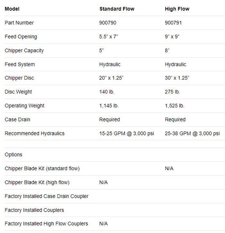Click the 30" x 1.25" chipper disc value
Image resolution: width=225 pixels, height=233 pixels.
coord(177,78)
